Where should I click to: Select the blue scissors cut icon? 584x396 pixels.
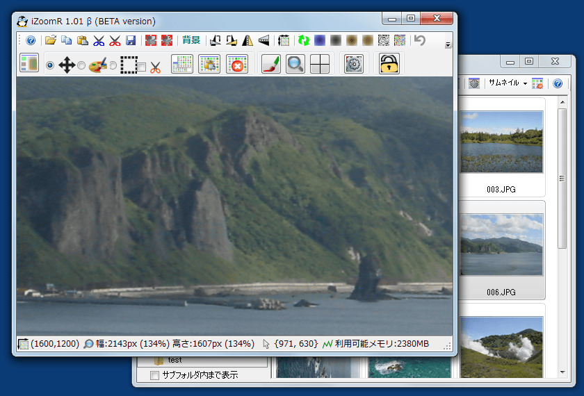[x=99, y=40]
